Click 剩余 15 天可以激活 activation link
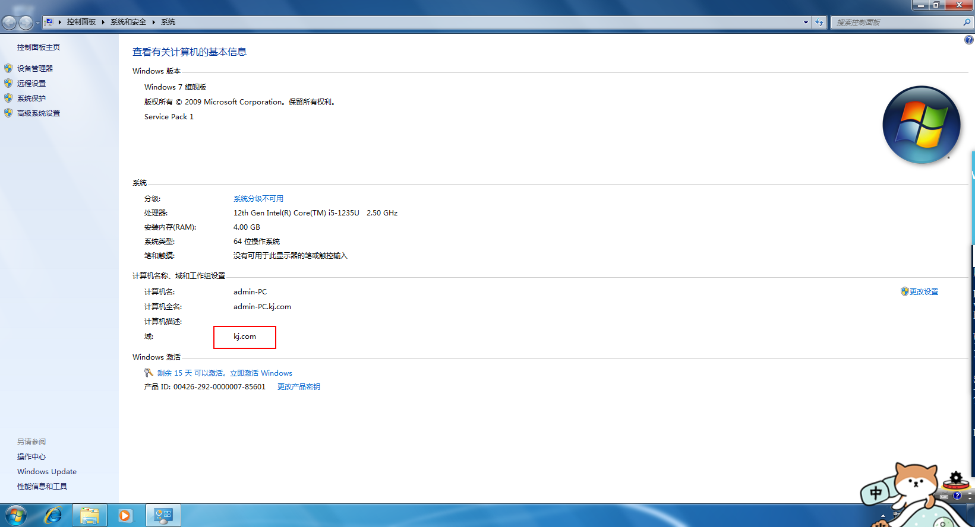Viewport: 975px width, 527px height. [225, 373]
